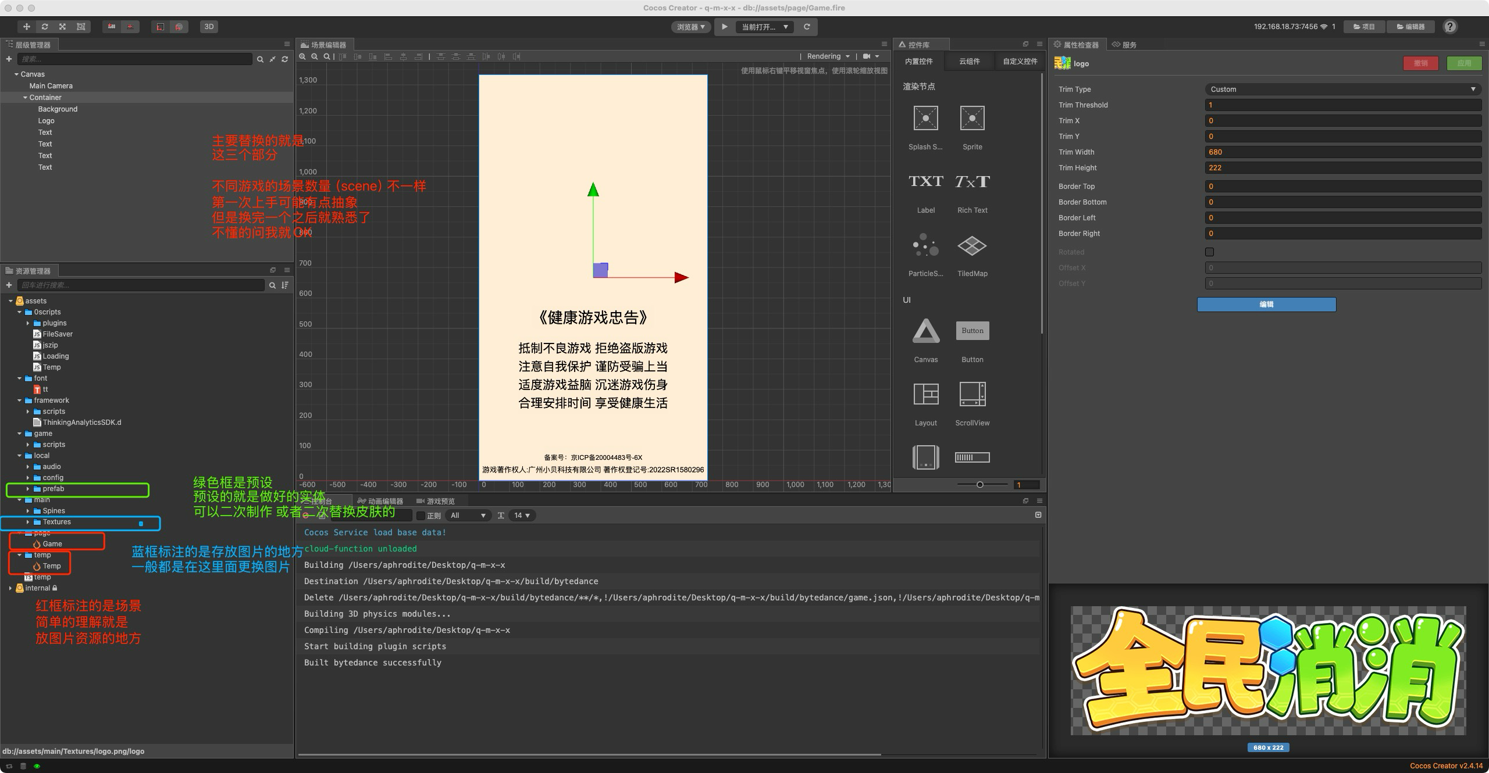The image size is (1489, 773).
Task: Open the console font size 14 dropdown
Action: click(522, 516)
